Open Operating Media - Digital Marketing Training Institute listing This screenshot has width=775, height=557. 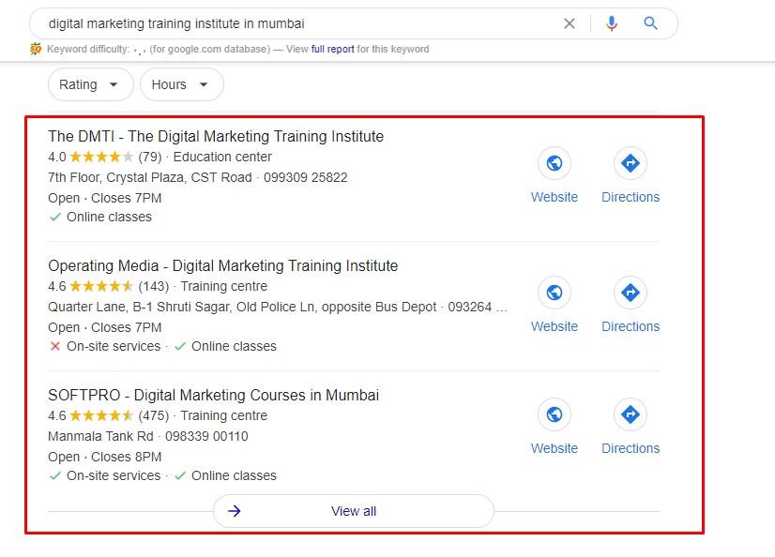coord(223,265)
